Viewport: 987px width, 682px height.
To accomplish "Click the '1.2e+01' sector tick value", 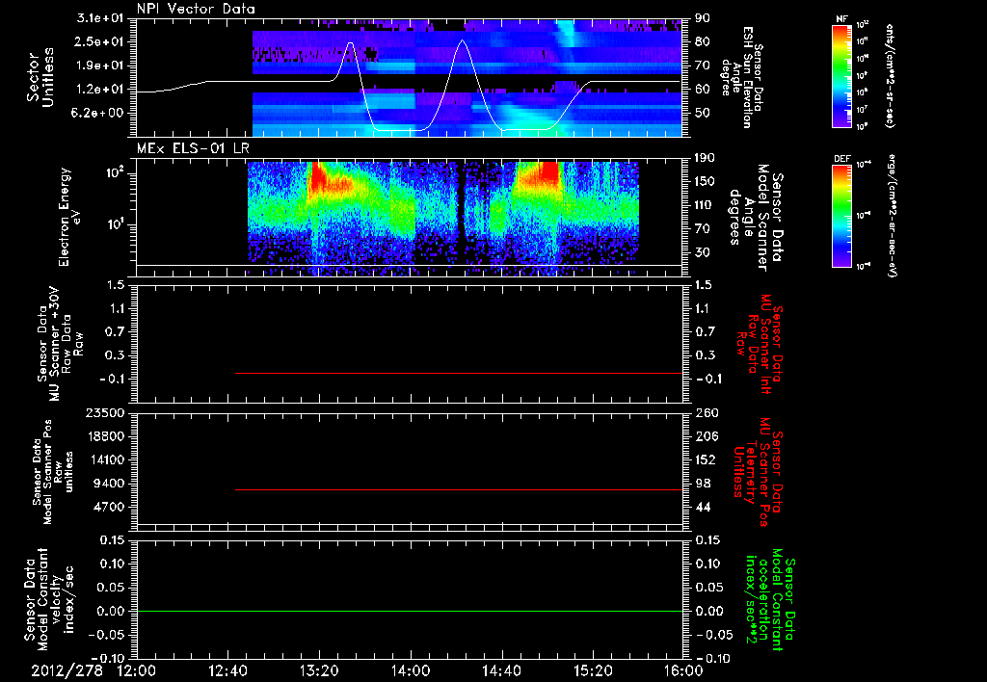I will tap(100, 90).
